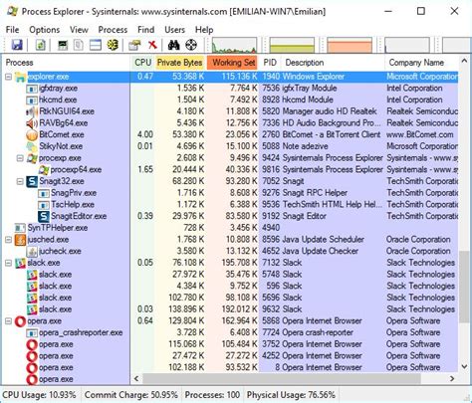The height and width of the screenshot is (403, 472).
Task: Open the Help menu
Action: tap(204, 30)
